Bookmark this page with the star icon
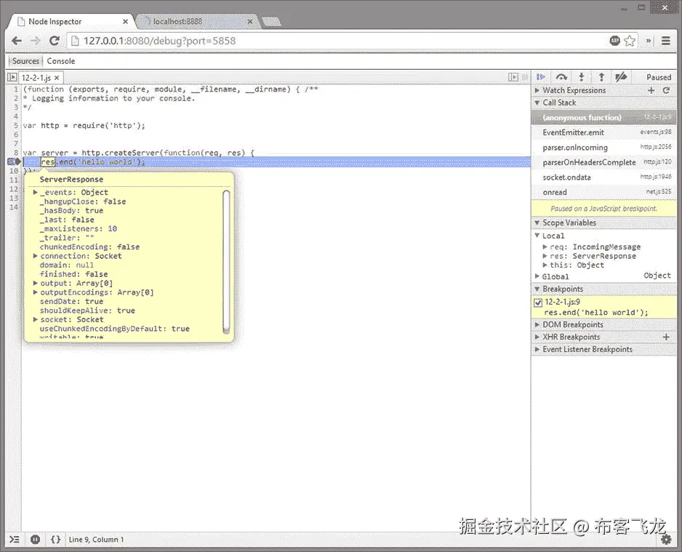682x552 pixels. click(630, 41)
